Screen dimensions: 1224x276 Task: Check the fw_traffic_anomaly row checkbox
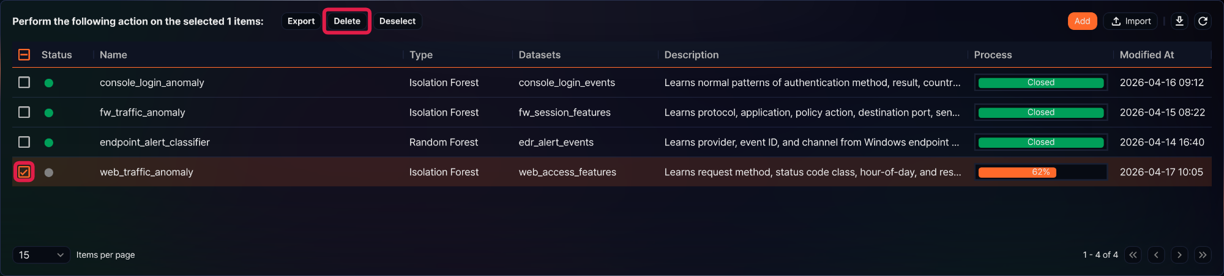(x=24, y=112)
